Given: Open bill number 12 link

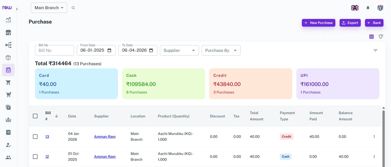Looking at the screenshot, I should 47,157.
